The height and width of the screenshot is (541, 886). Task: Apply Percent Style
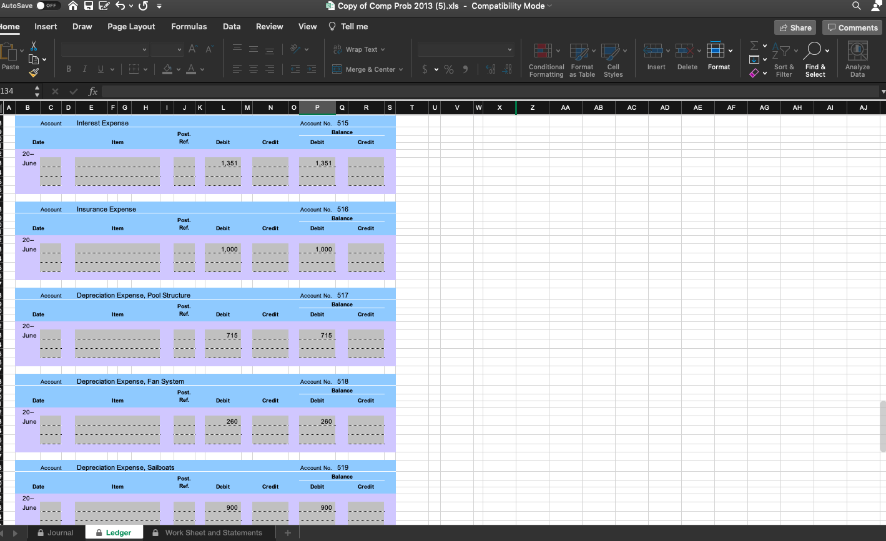pyautogui.click(x=449, y=69)
